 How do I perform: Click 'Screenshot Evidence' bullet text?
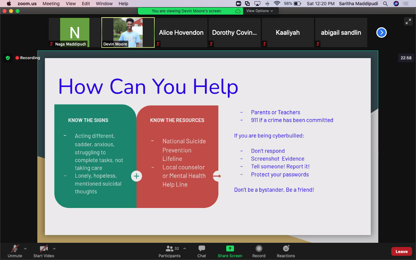point(278,159)
